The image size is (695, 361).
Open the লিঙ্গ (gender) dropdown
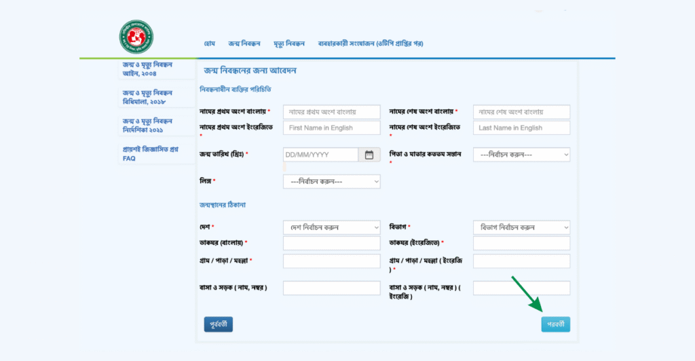331,181
